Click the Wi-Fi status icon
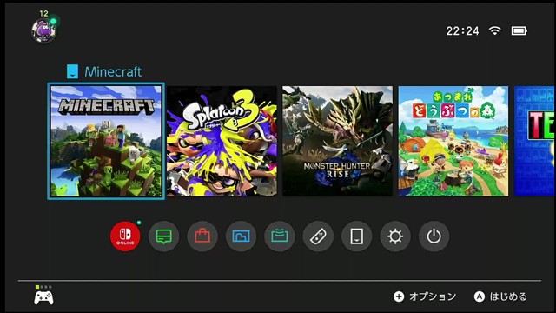This screenshot has height=313, width=556. coord(494,31)
